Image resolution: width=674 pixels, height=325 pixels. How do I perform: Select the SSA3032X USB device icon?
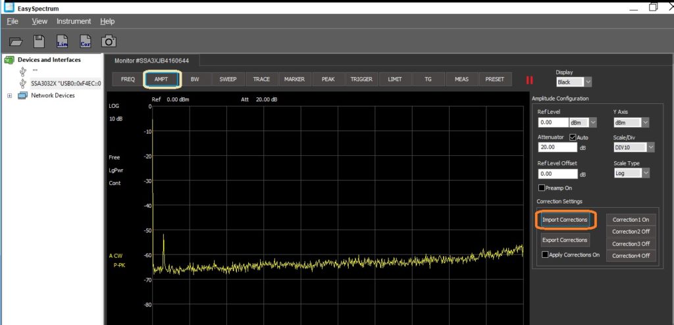tap(24, 84)
